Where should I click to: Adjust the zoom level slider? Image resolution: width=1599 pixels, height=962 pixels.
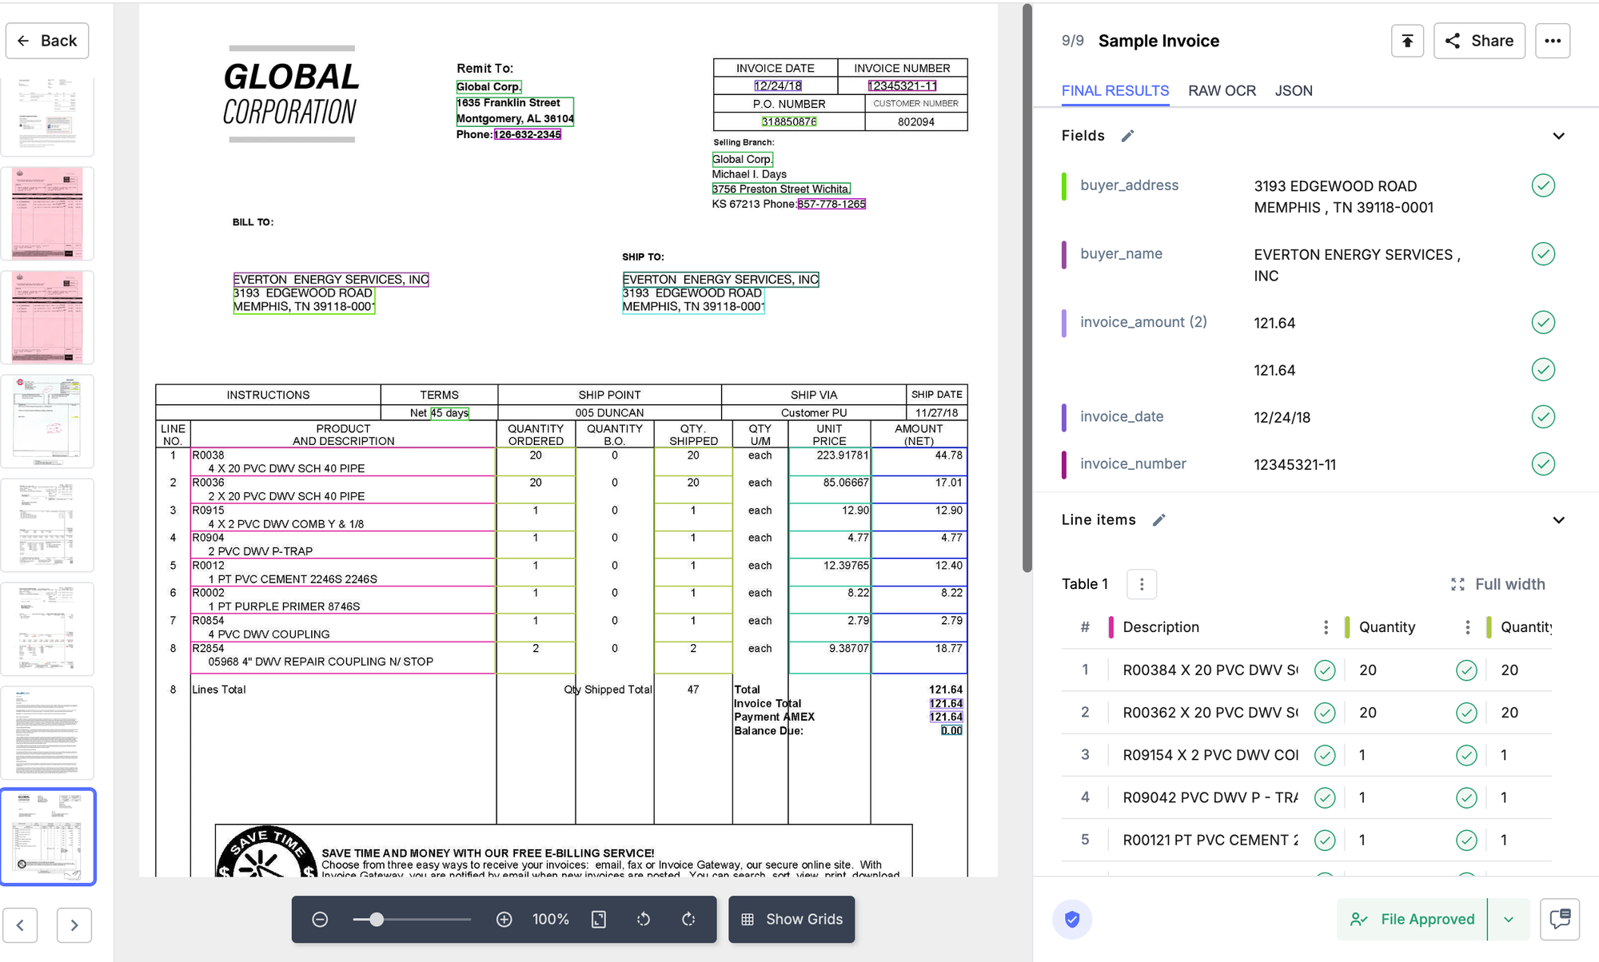tap(376, 919)
